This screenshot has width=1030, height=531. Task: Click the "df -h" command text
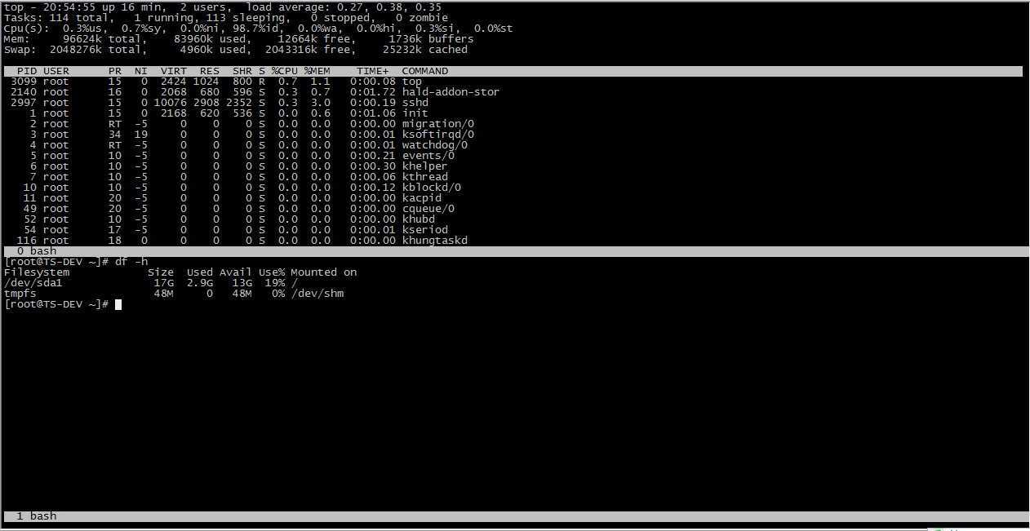point(131,262)
